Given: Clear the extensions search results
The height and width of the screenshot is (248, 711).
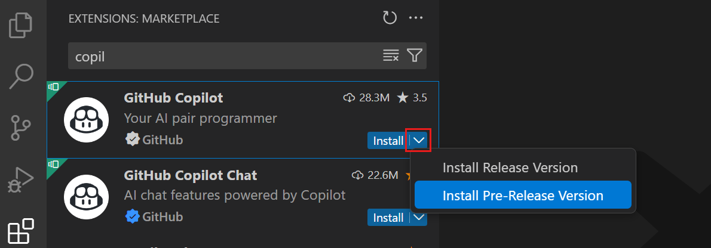Looking at the screenshot, I should (x=391, y=56).
